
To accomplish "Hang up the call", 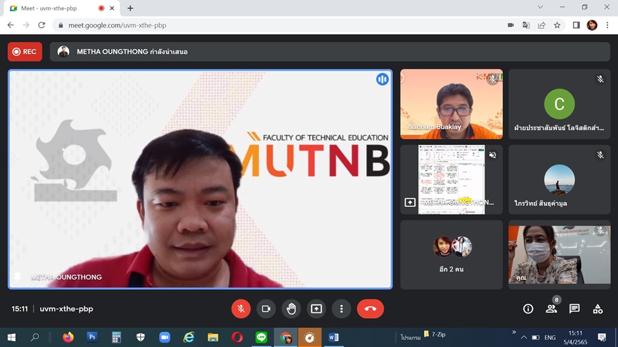I will pos(370,309).
